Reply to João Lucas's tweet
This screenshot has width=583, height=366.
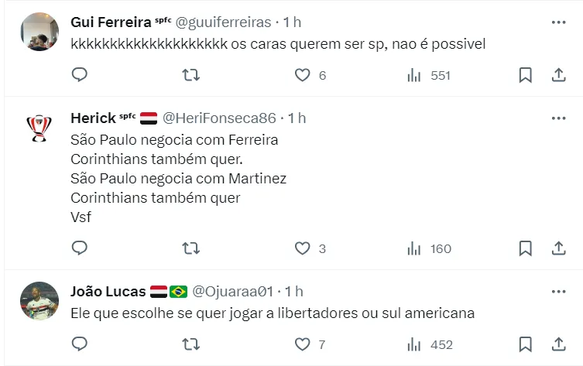point(80,344)
